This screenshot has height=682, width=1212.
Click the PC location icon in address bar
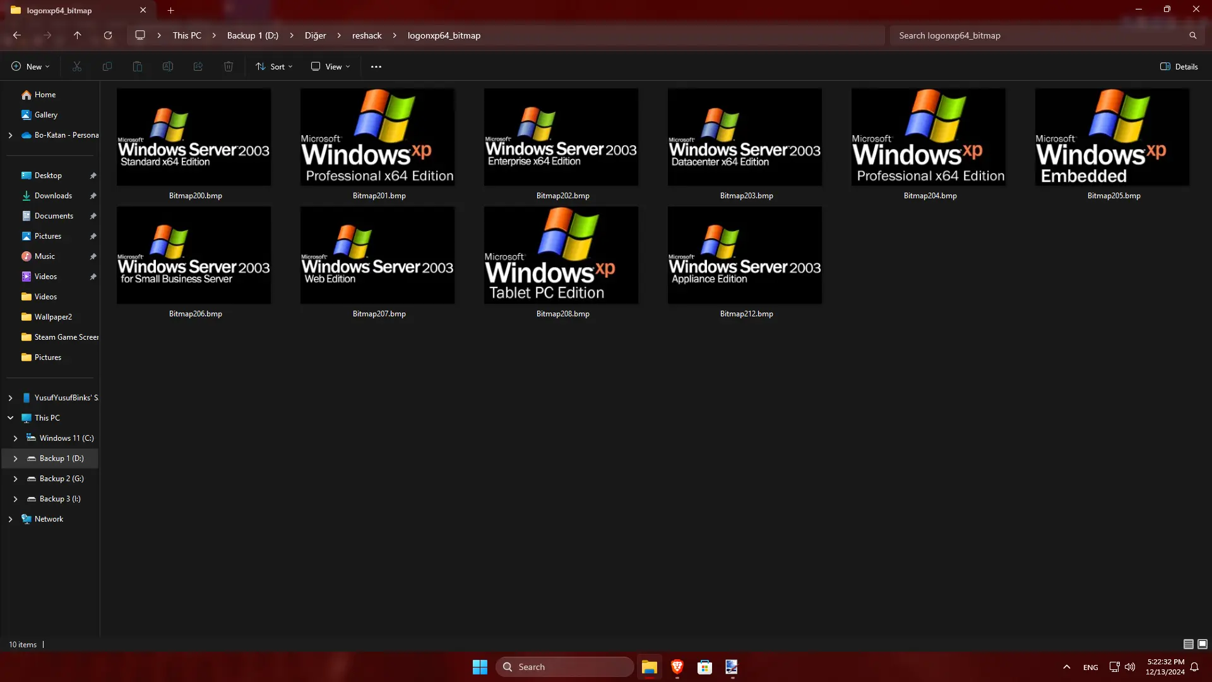coord(140,35)
